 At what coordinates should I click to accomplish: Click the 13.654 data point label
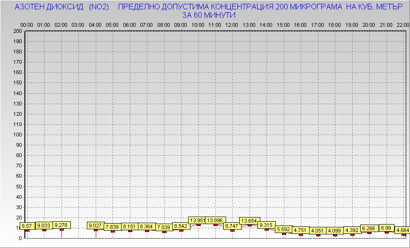[250, 220]
